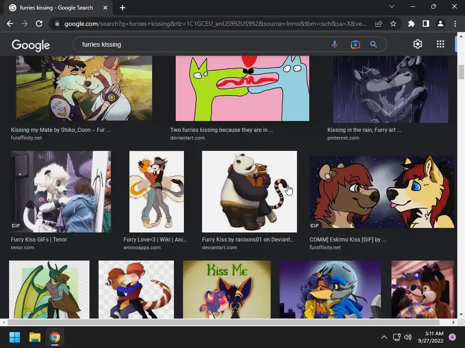Submit search with the magnifier icon
This screenshot has height=348, width=465.
click(x=373, y=44)
